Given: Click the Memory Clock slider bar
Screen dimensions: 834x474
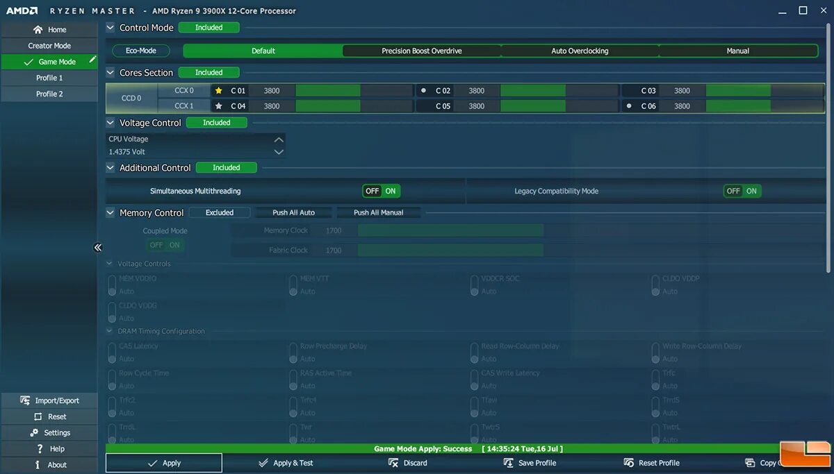Looking at the screenshot, I should coord(450,230).
